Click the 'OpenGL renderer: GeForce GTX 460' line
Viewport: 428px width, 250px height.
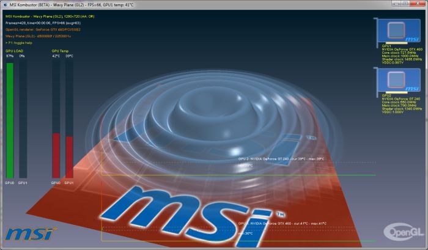43,29
